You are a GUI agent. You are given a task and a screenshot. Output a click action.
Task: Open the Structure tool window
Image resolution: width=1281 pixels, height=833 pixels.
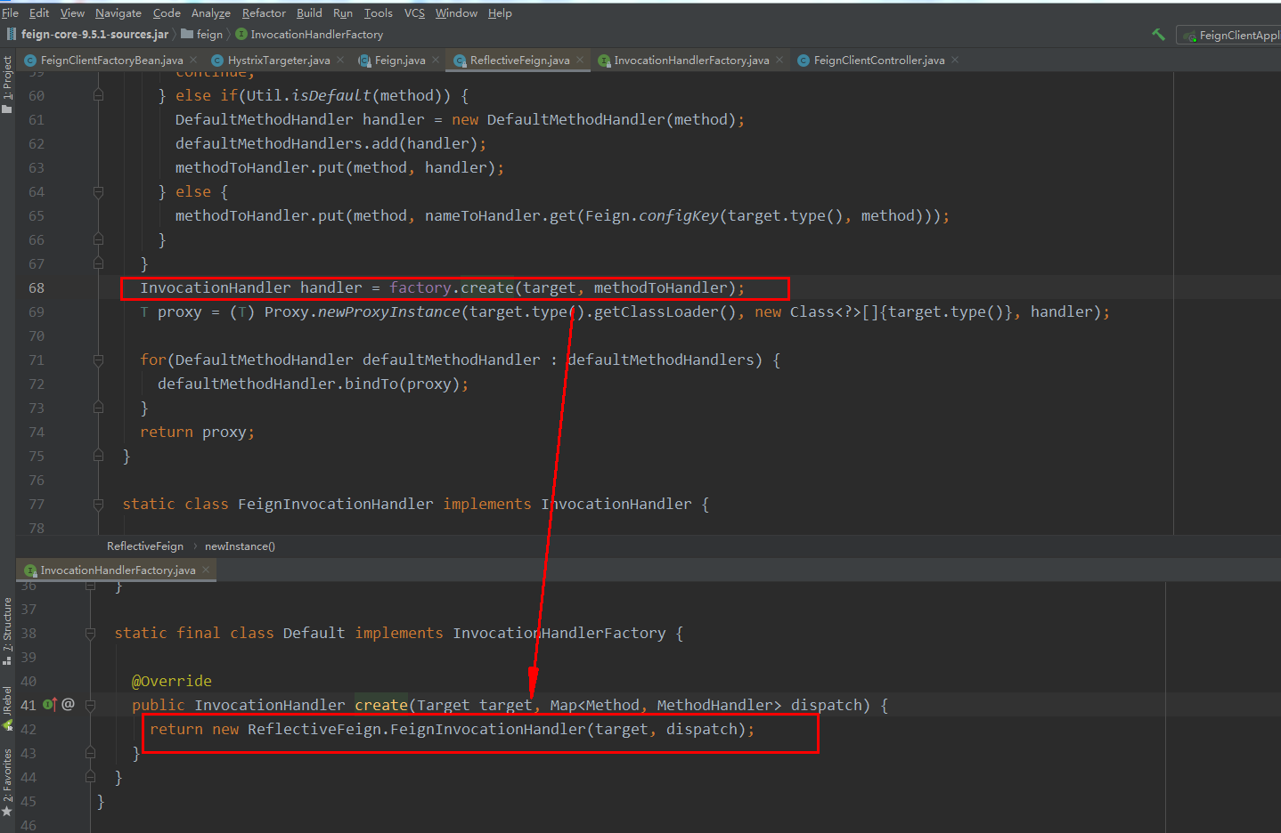(x=7, y=630)
